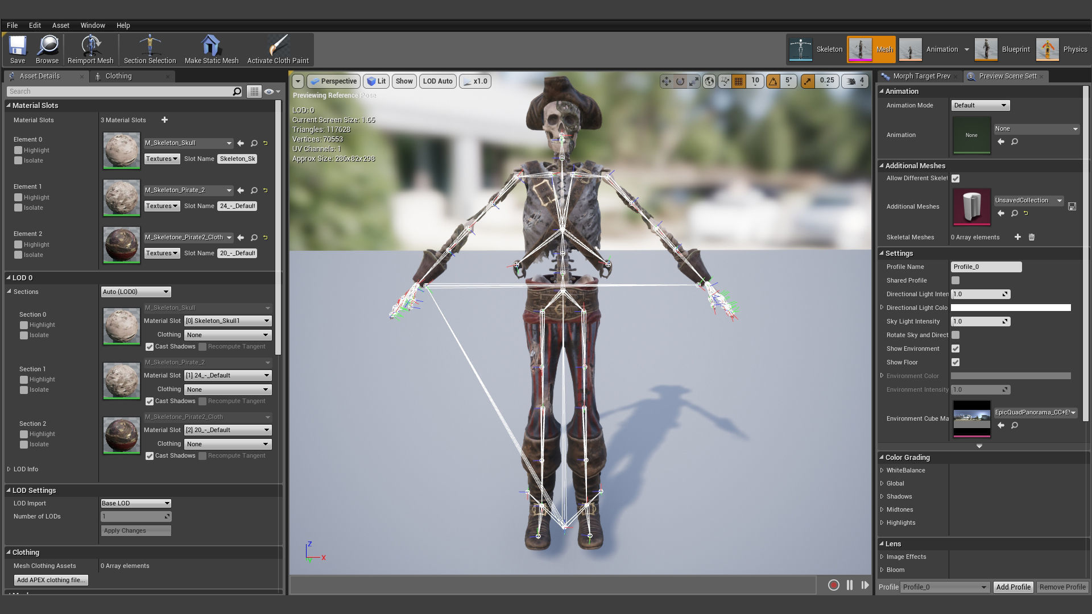Click the Add Profile button

[1013, 587]
